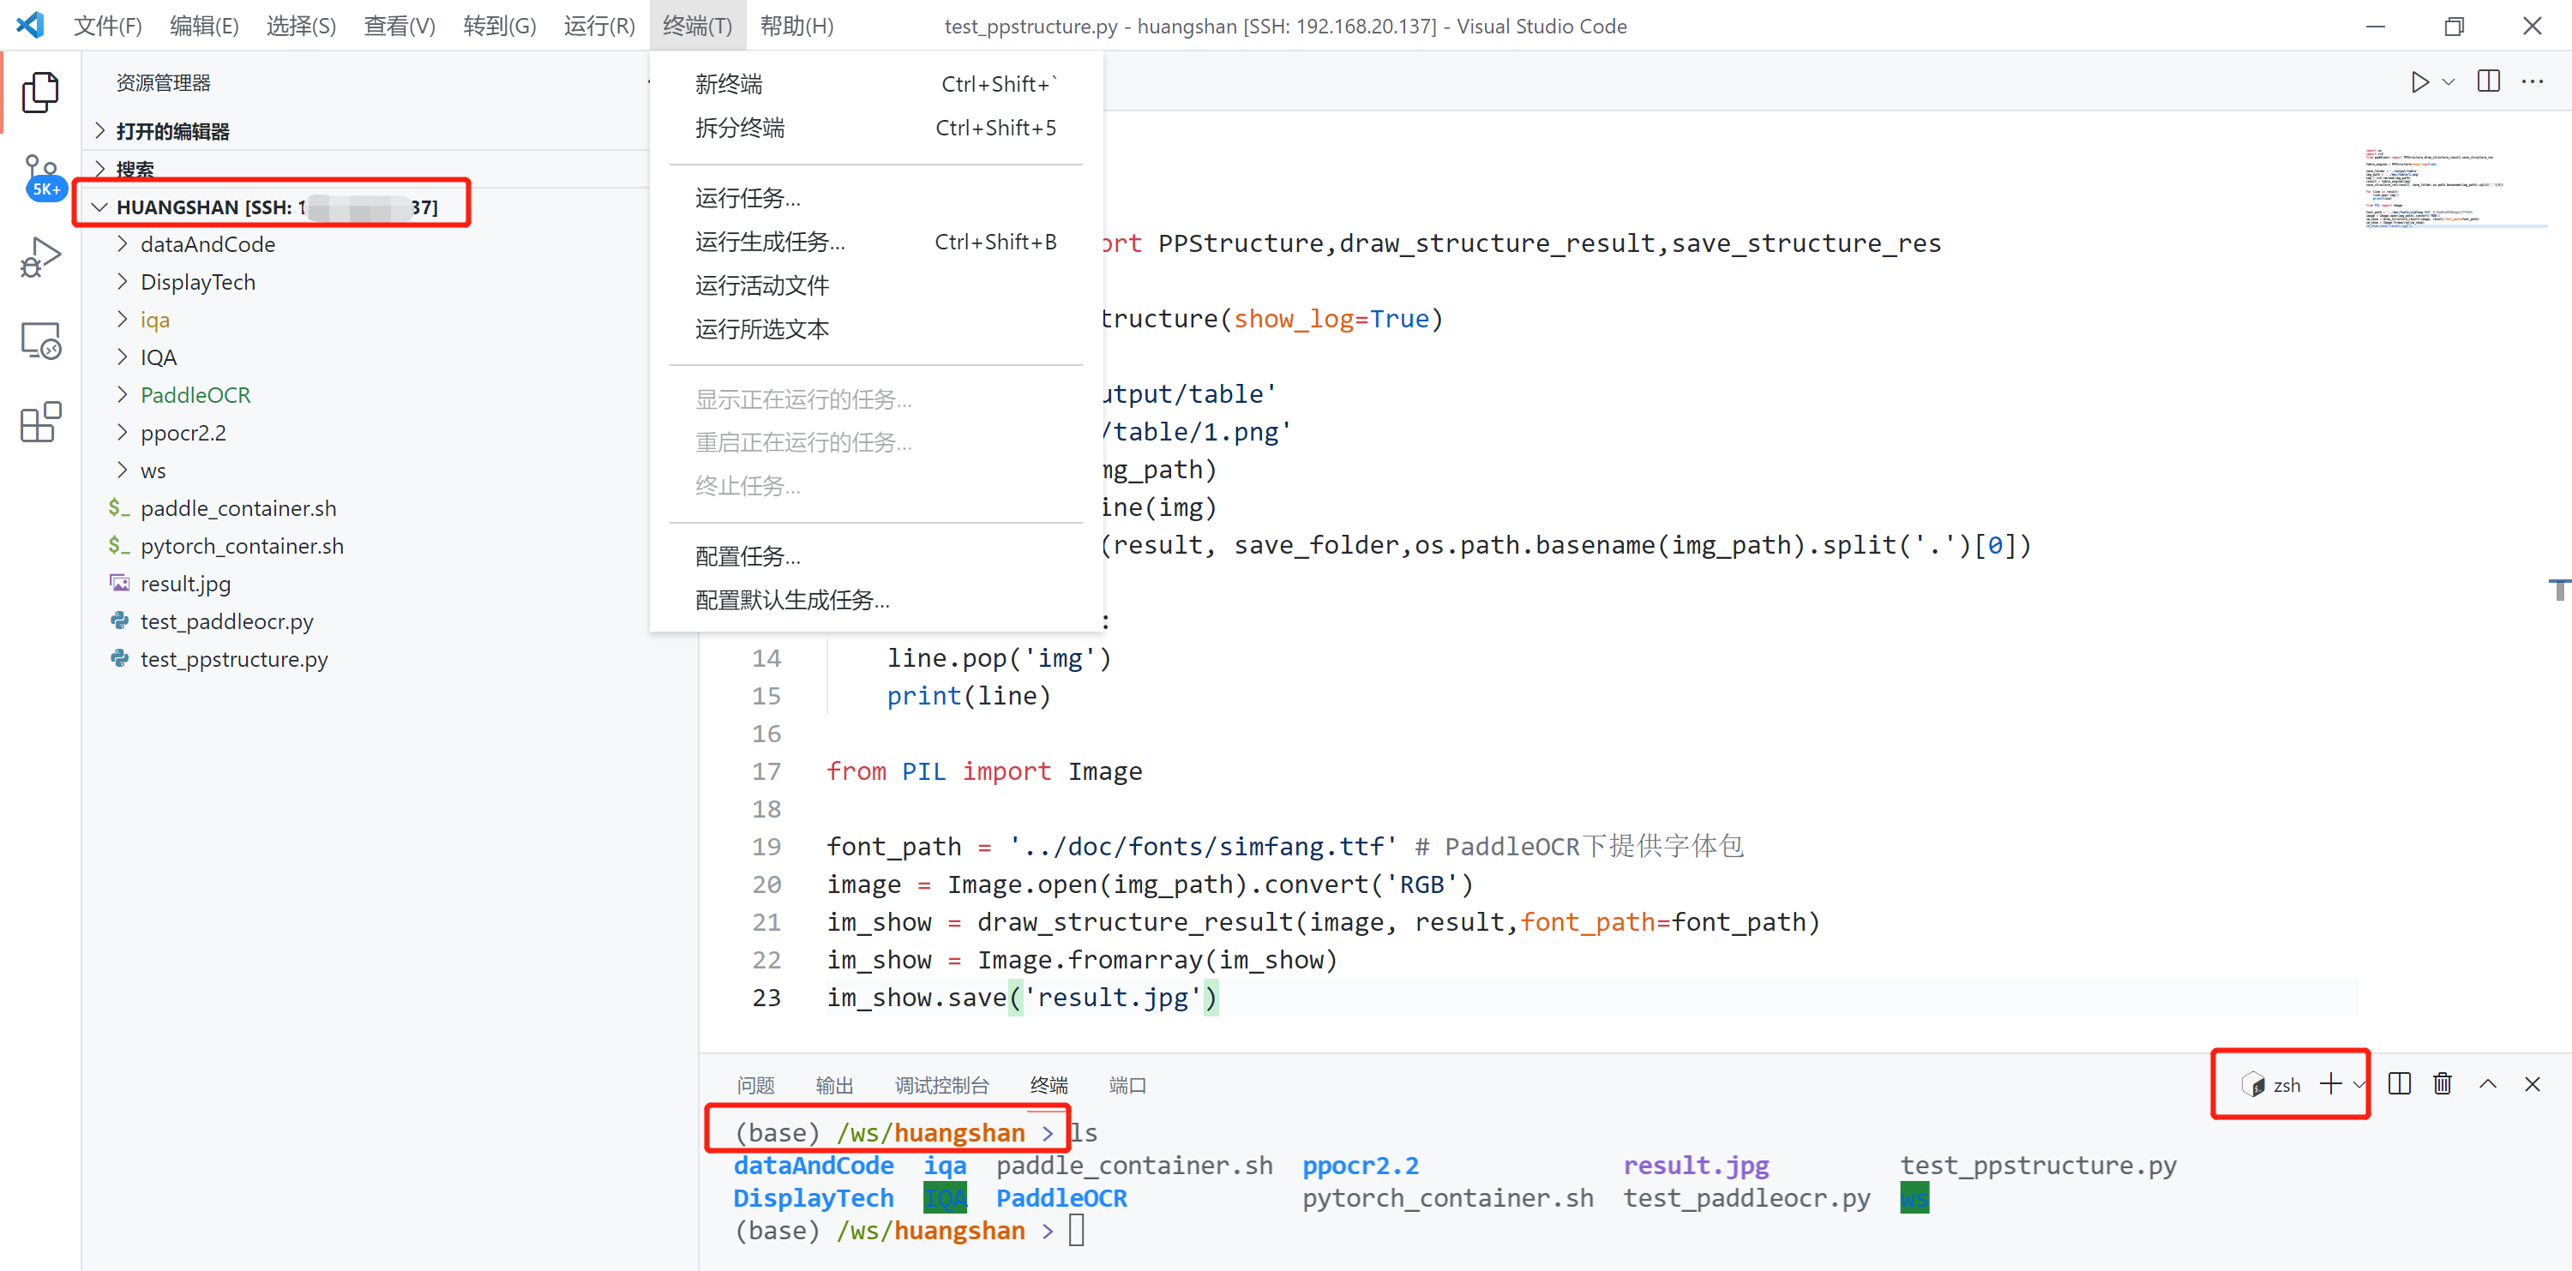Open the View (查看) menu
Image resolution: width=2572 pixels, height=1271 pixels.
click(x=400, y=25)
